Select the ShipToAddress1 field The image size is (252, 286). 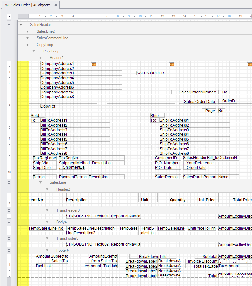[195, 120]
